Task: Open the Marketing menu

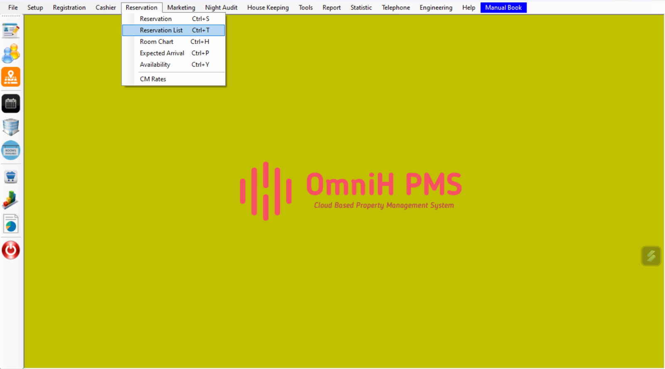Action: 181,7
